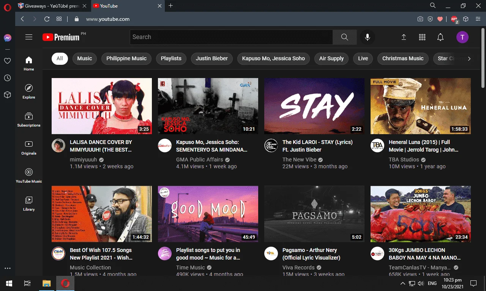This screenshot has height=291, width=486.
Task: Open the purple T account avatar menu
Action: click(462, 37)
